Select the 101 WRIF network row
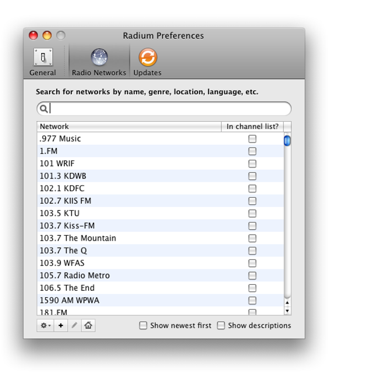This screenshot has height=385, width=374. tap(161, 164)
